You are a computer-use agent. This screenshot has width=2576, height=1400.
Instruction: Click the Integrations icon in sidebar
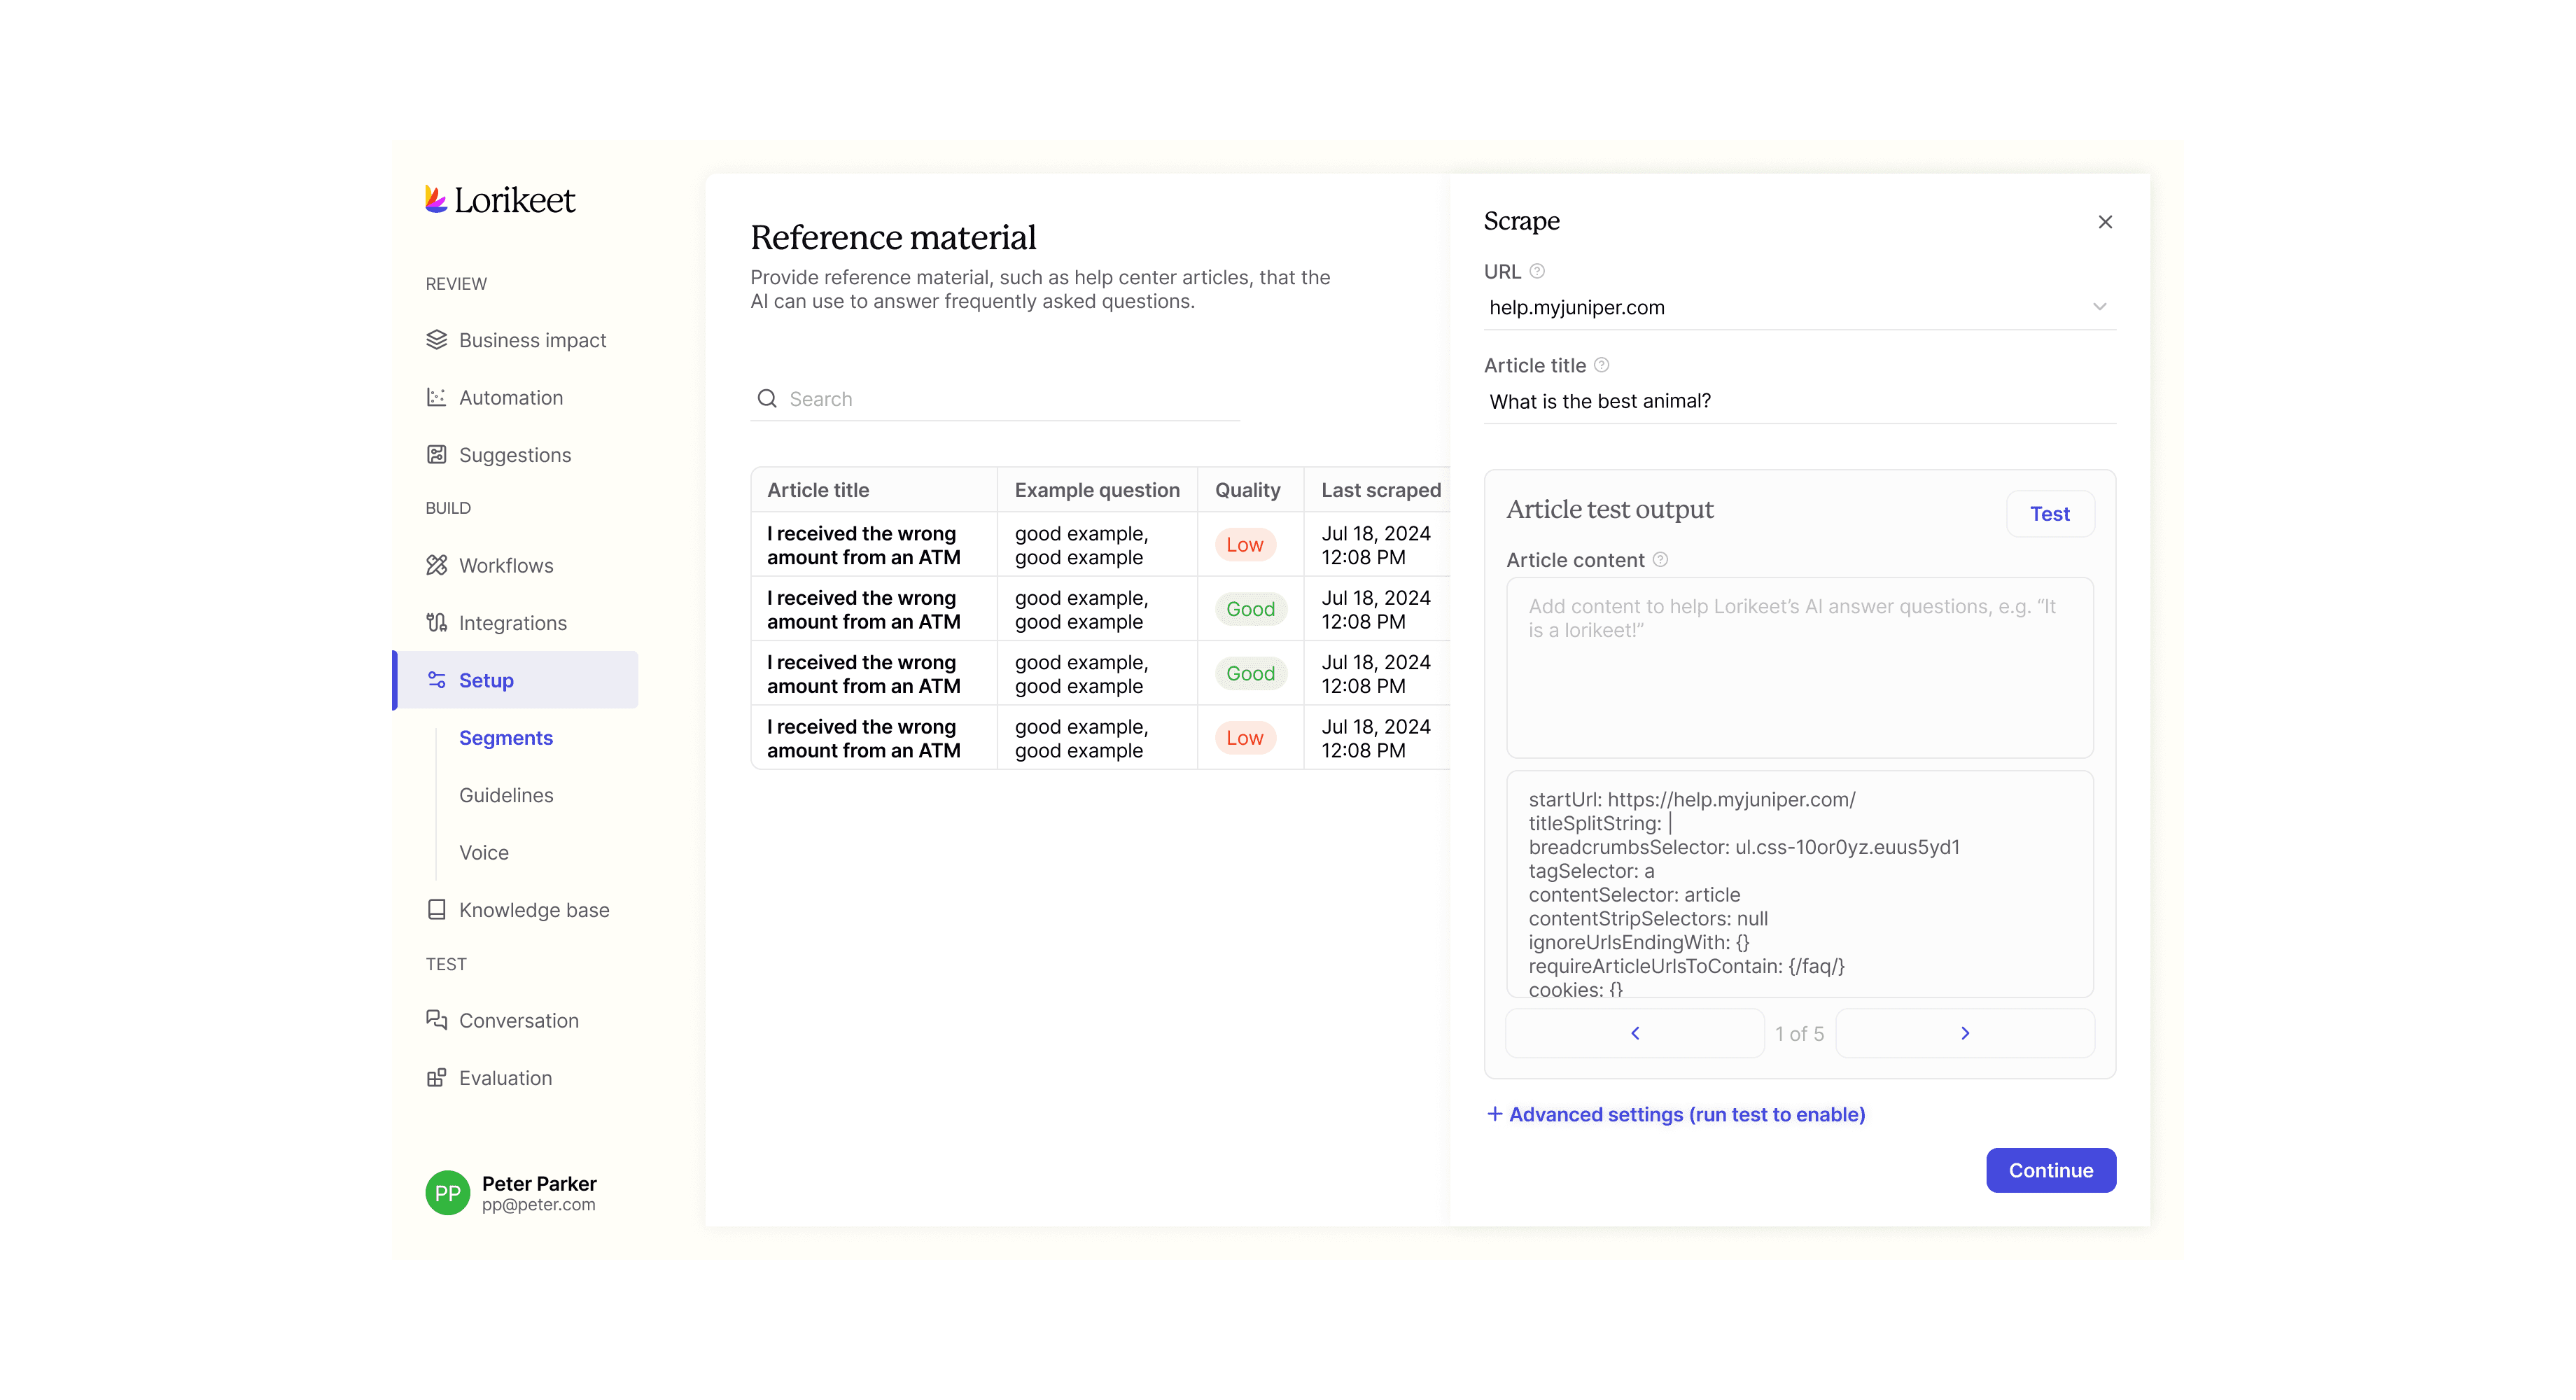436,622
